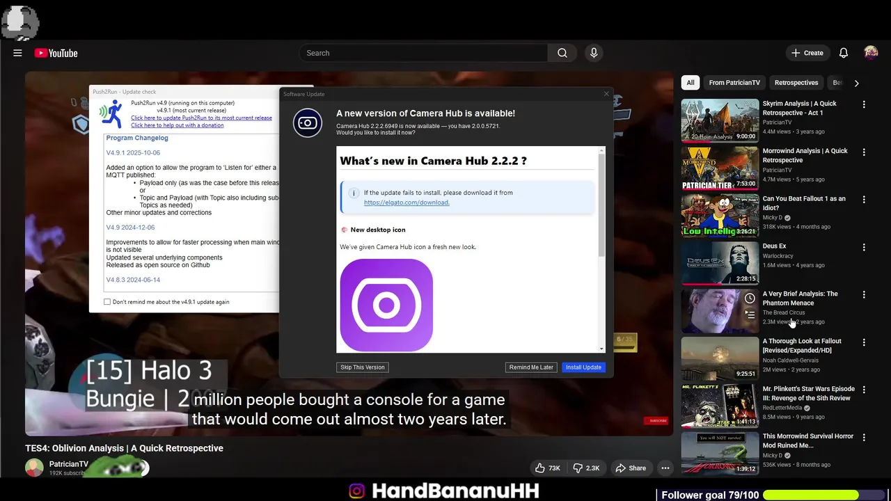The height and width of the screenshot is (501, 891).
Task: Open PatricianTV channel avatar
Action: pos(34,468)
